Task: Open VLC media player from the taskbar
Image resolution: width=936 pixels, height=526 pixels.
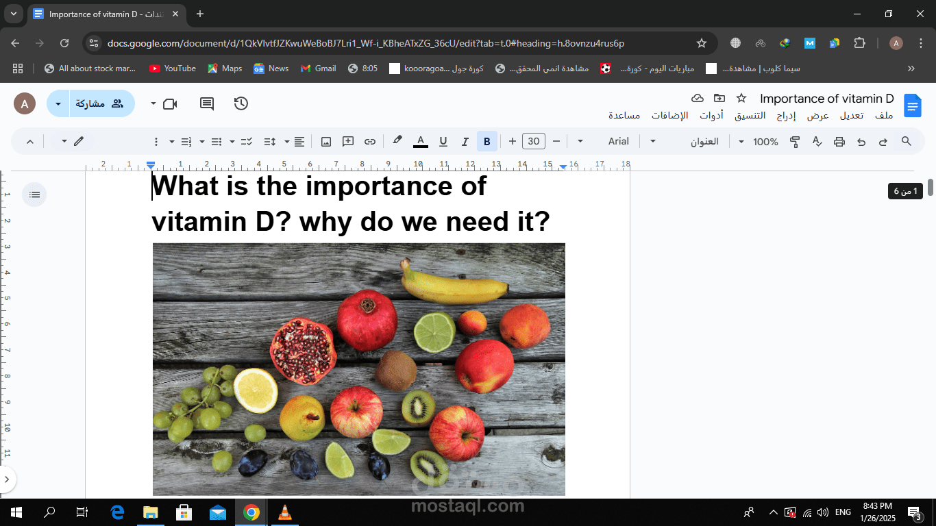Action: 285,512
